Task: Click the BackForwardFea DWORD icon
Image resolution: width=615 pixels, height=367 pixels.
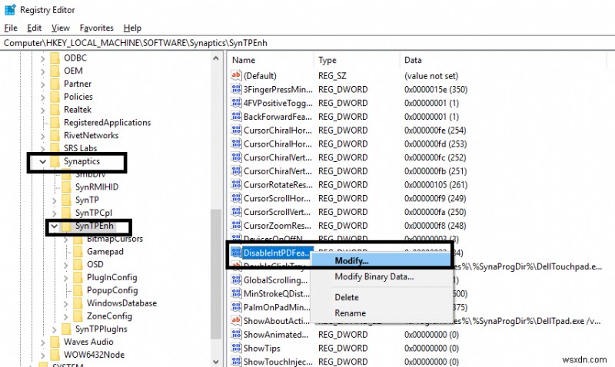Action: point(236,117)
